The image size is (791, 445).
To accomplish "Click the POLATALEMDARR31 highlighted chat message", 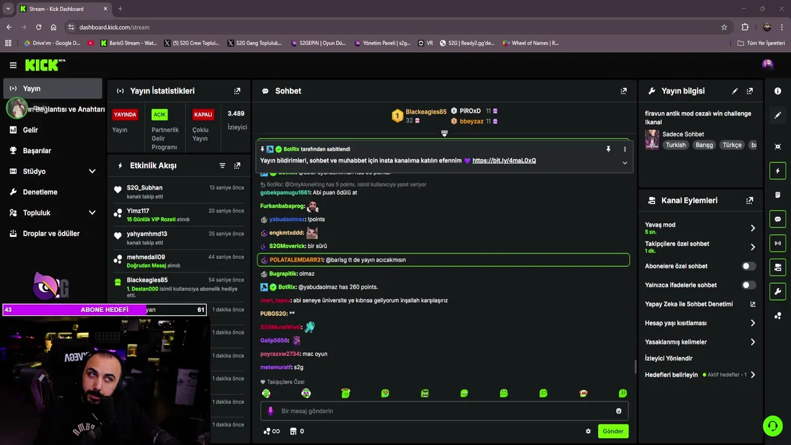I will (x=443, y=260).
